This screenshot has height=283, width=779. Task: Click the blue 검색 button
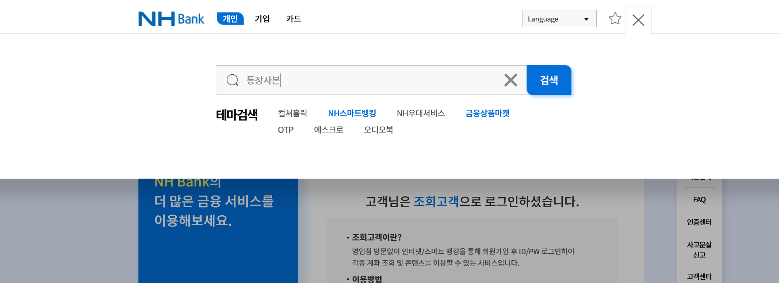[x=549, y=80]
